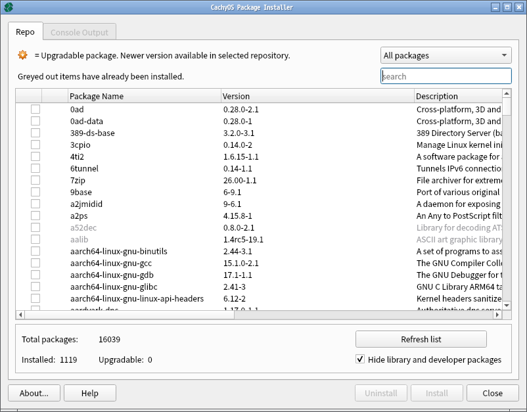Tick the 0ad package checkbox

tap(35, 109)
